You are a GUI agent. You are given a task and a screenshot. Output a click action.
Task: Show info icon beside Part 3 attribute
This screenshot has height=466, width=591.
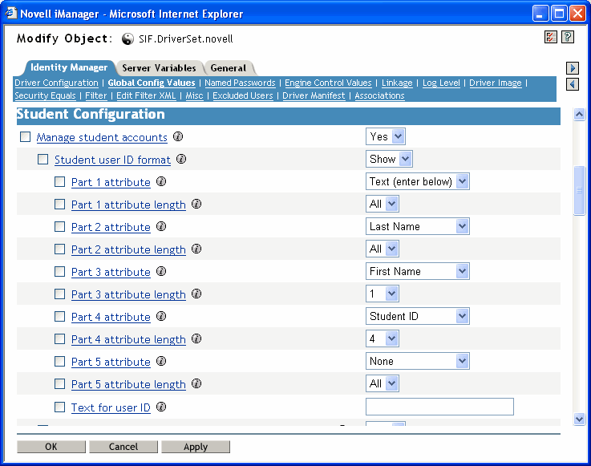pos(161,271)
